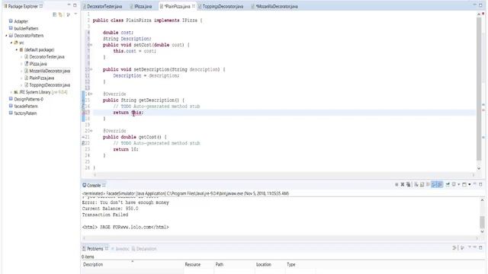Click the DesignPatterns-0 project icon
Image resolution: width=488 pixels, height=274 pixels.
click(x=11, y=99)
